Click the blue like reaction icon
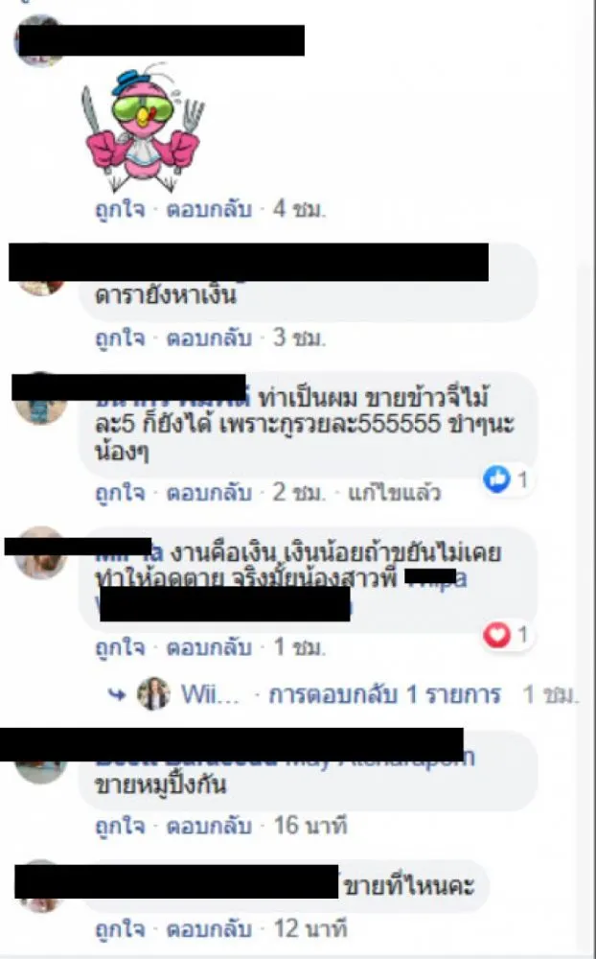 pos(496,479)
